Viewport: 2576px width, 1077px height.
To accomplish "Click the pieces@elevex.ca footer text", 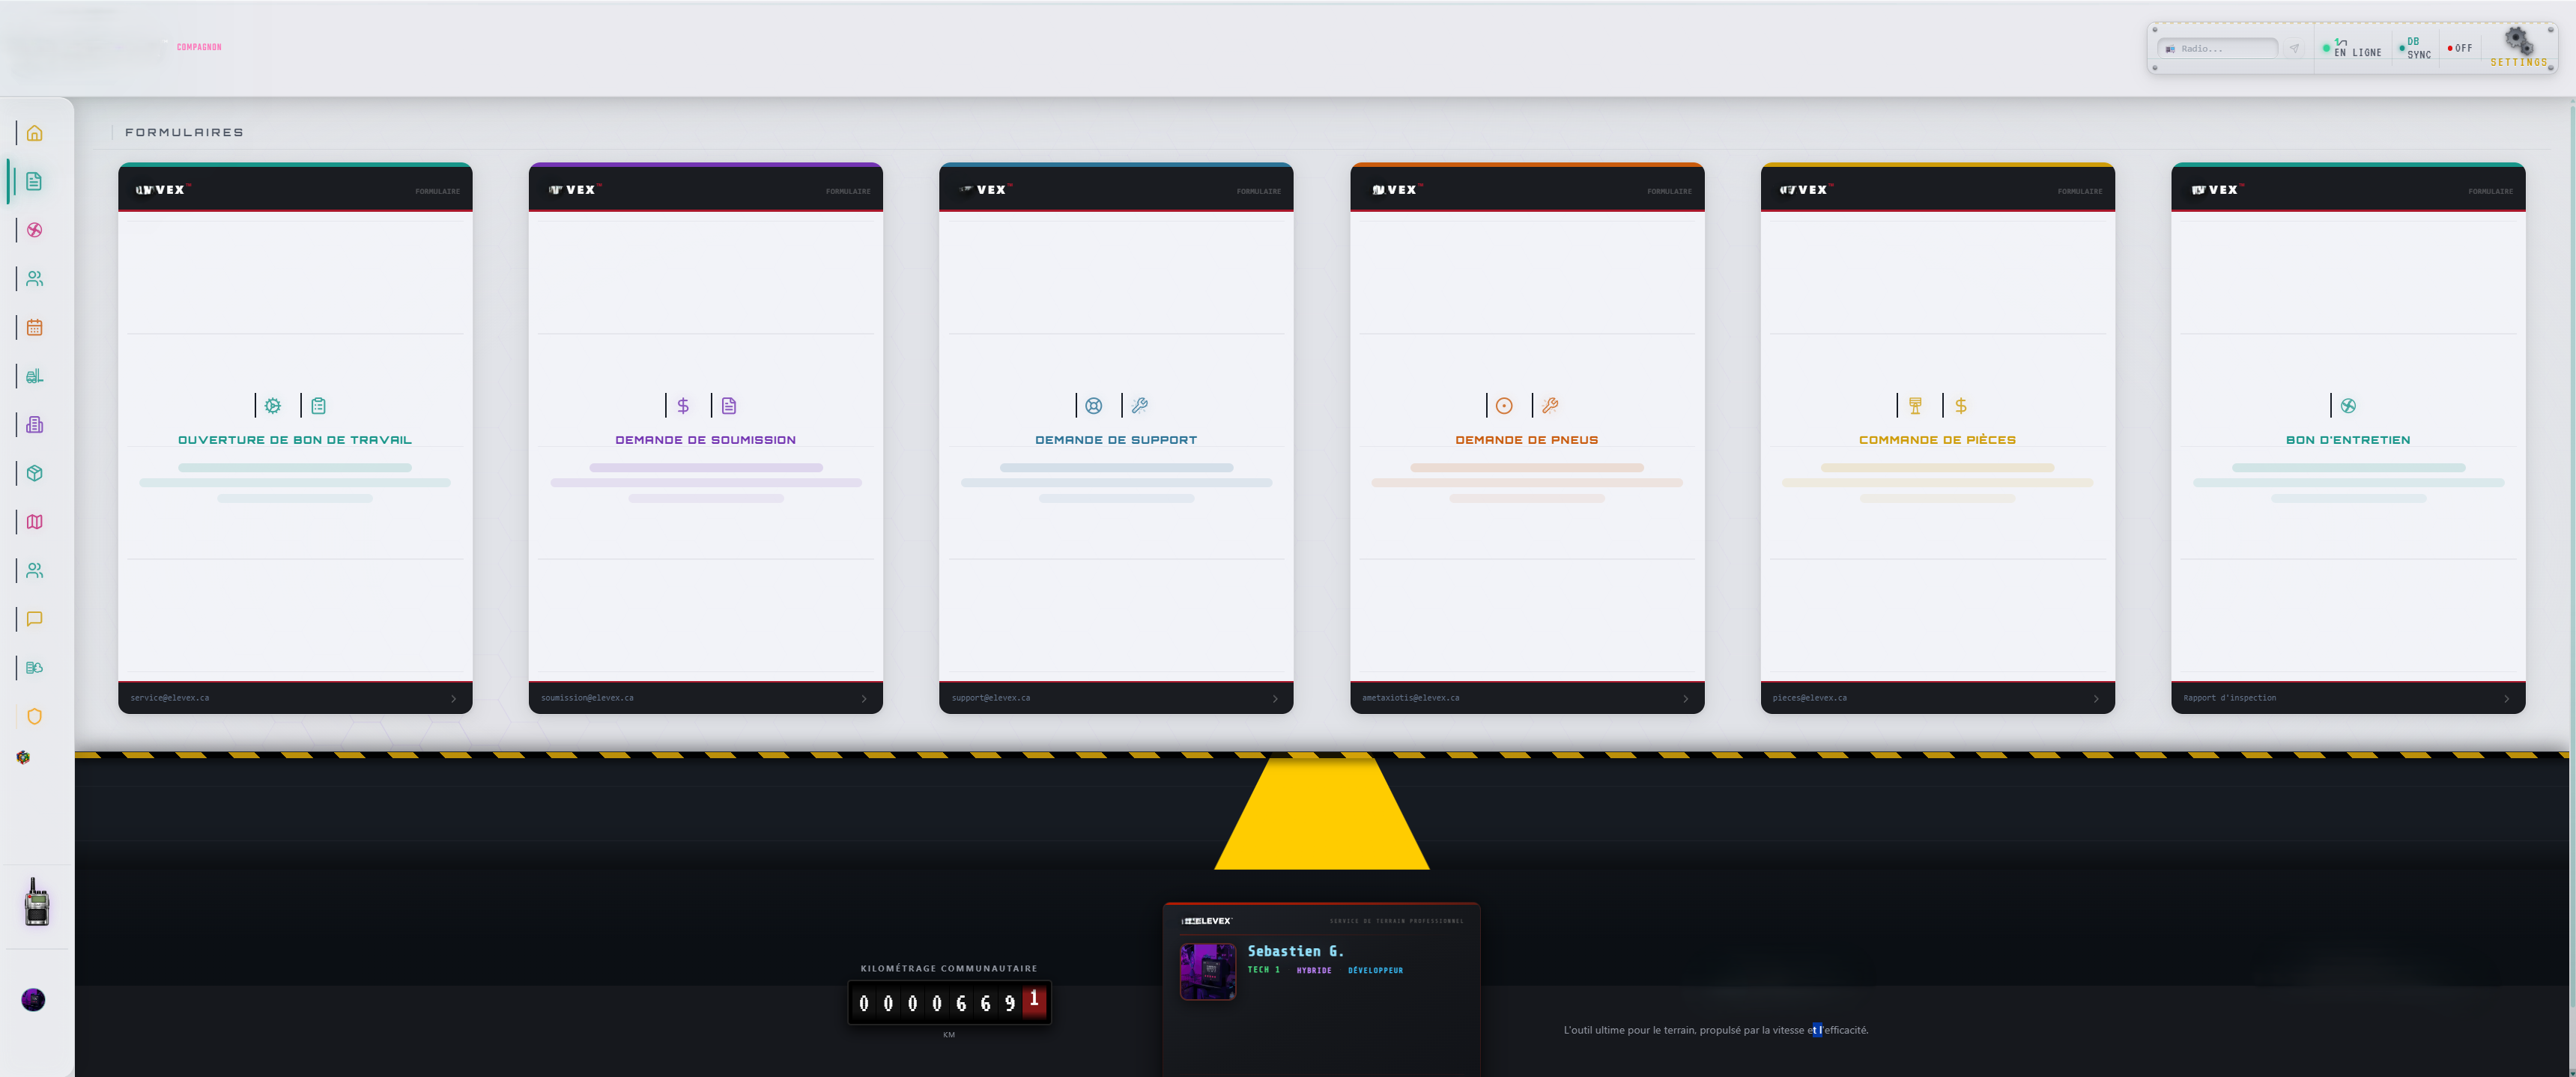I will (x=1810, y=698).
